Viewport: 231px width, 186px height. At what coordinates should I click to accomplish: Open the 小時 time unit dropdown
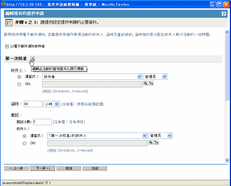pos(51,104)
